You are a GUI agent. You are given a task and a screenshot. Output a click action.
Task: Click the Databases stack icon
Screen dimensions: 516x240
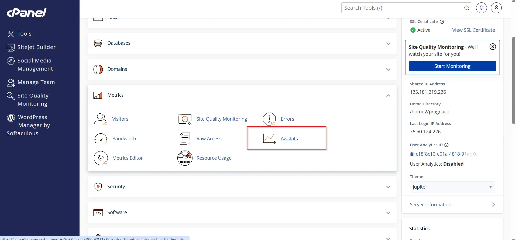(98, 43)
